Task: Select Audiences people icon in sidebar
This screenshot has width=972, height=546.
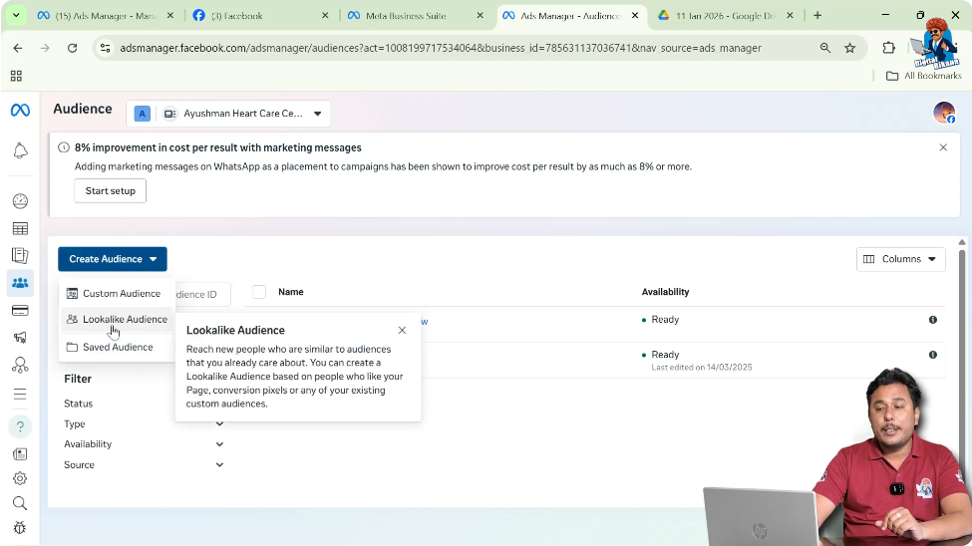Action: 20,283
